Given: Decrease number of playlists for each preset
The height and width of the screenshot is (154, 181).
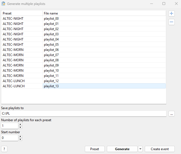Looking at the screenshot, I should tap(20, 127).
